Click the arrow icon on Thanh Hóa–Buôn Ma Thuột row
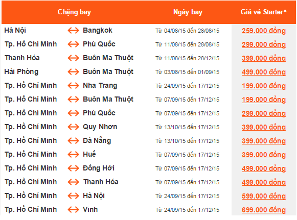The height and width of the screenshot is (220, 297). pyautogui.click(x=73, y=58)
